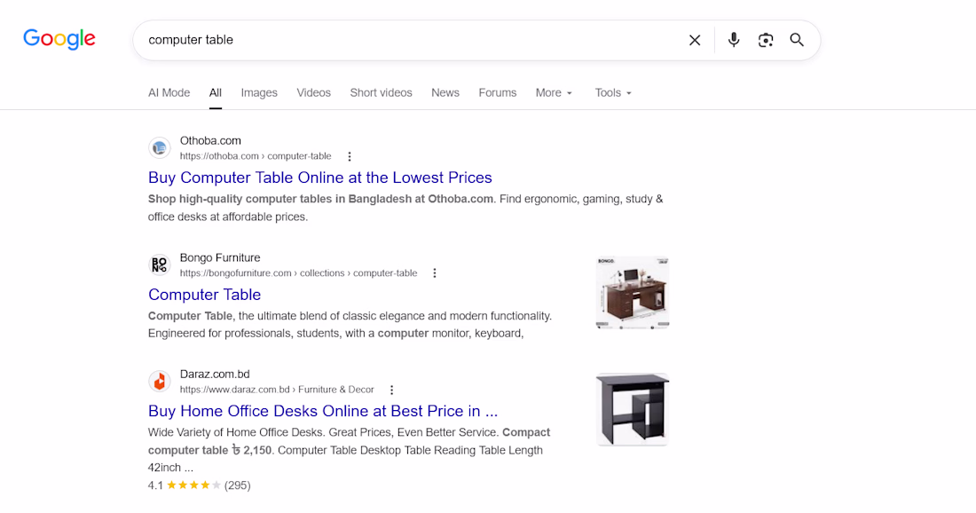
Task: Open the 'Computer Table' Bongo Furniture link
Action: [x=204, y=295]
